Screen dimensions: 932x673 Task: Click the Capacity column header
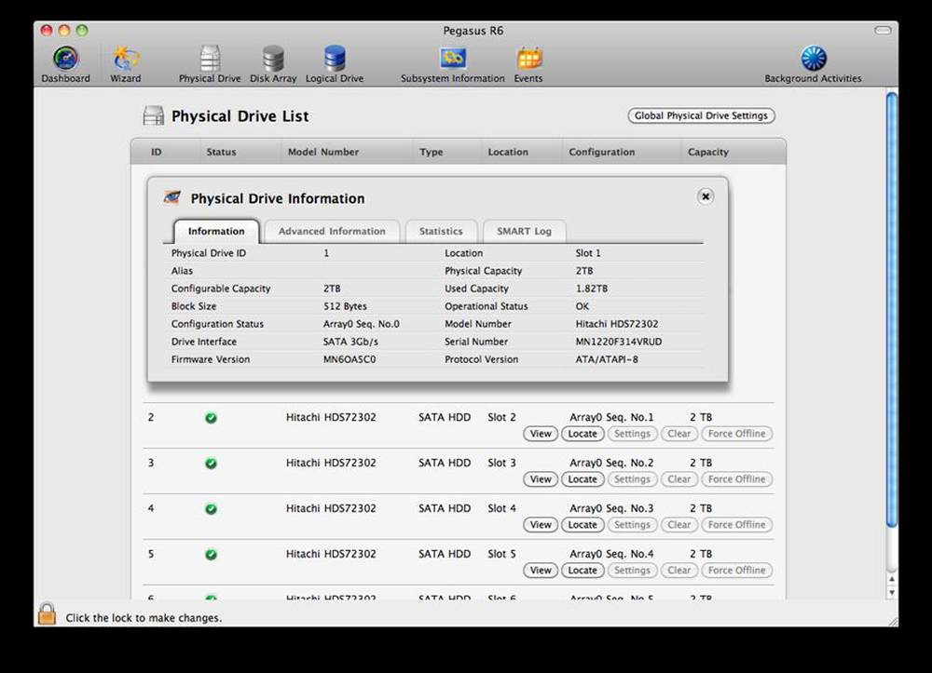[x=708, y=152]
